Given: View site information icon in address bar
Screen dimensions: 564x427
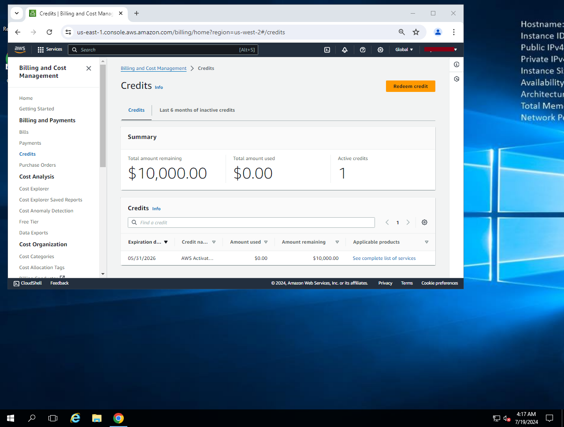Looking at the screenshot, I should tap(67, 32).
